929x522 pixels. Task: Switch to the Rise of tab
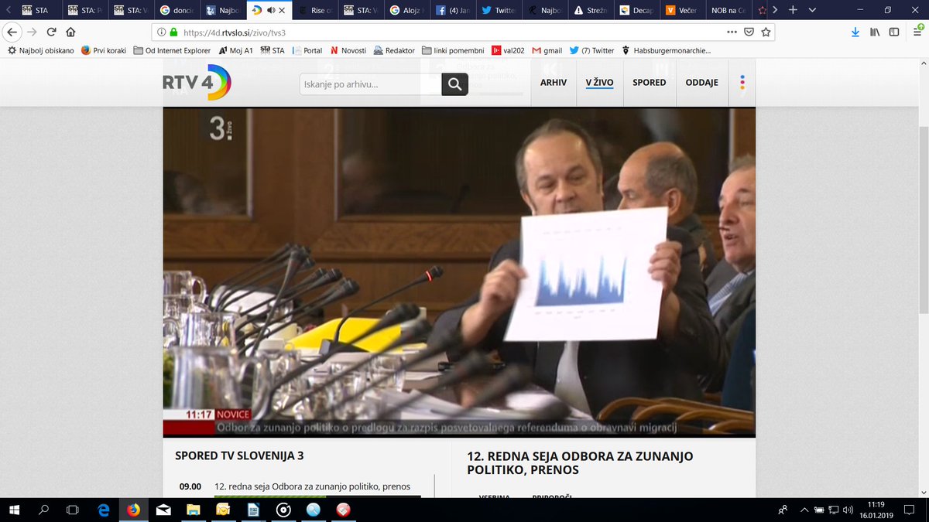coord(314,11)
